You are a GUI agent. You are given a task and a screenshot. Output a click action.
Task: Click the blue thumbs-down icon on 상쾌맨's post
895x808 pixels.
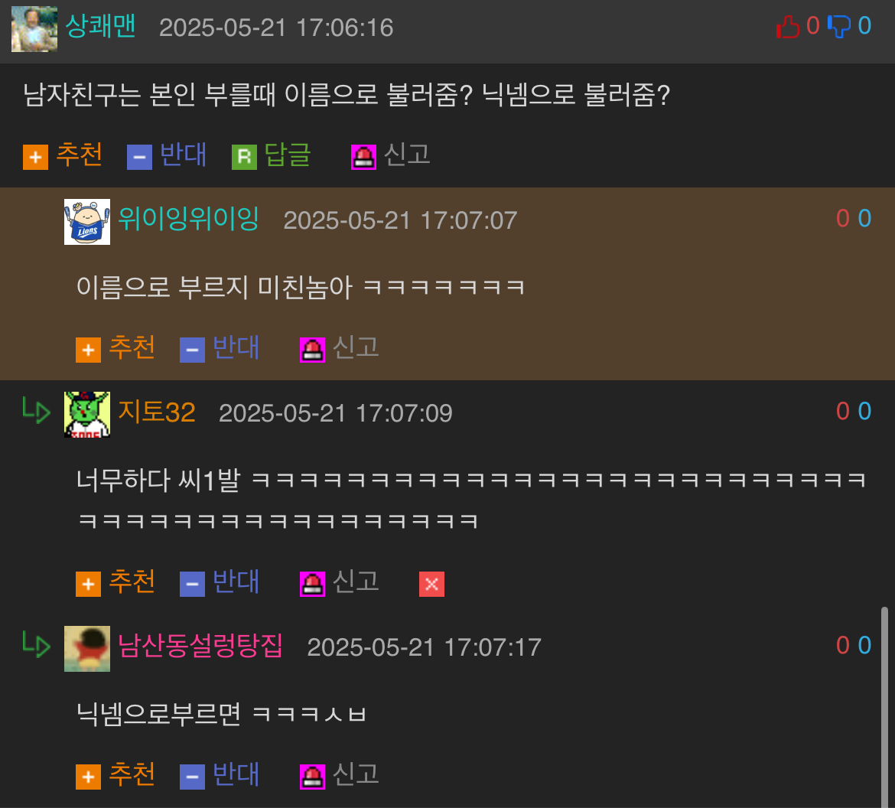[839, 26]
